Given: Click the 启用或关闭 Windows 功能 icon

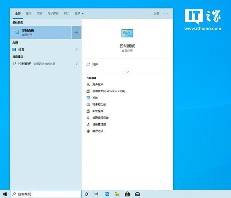Looking at the screenshot, I should 88,91.
